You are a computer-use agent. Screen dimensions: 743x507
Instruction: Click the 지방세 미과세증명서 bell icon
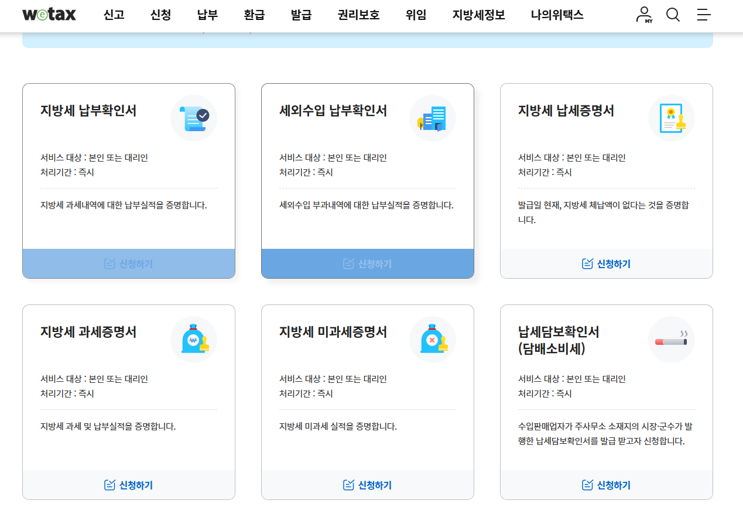[433, 339]
